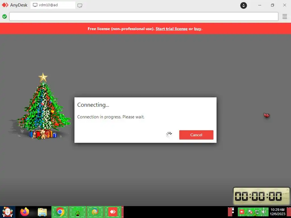Click the AnyDesk taskbar button

pyautogui.click(x=113, y=212)
